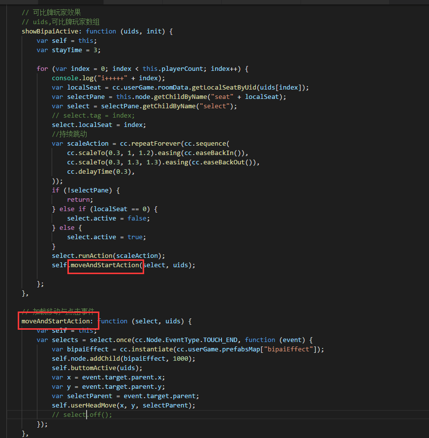
Task: Click "(select, uids)" parameters of moveAndStartAction definition
Action: [158, 321]
